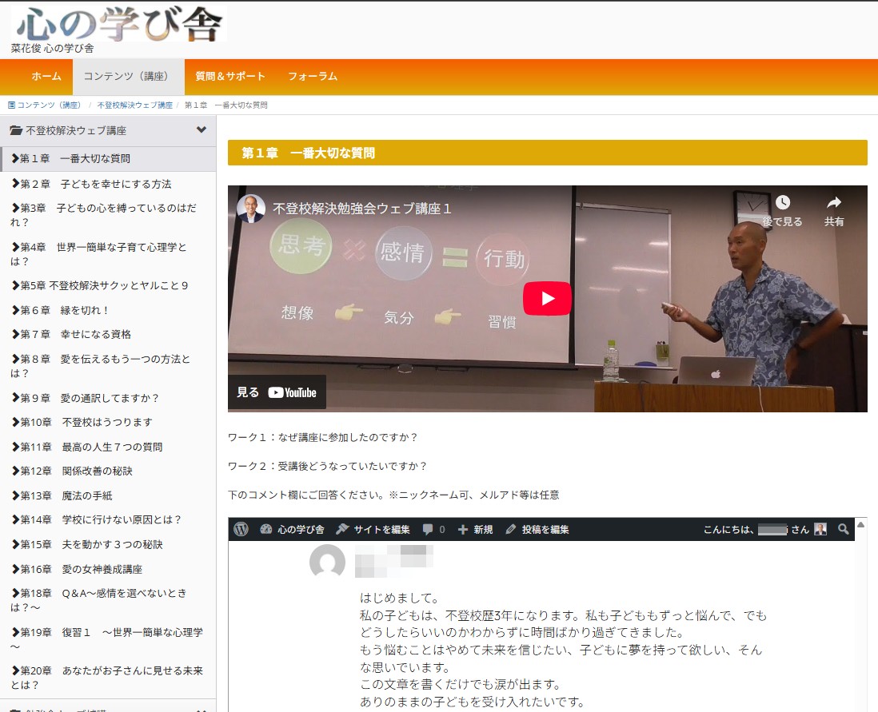Screen dimensions: 878x712
Task: Click the search magnifier in admin bar
Action: (843, 529)
